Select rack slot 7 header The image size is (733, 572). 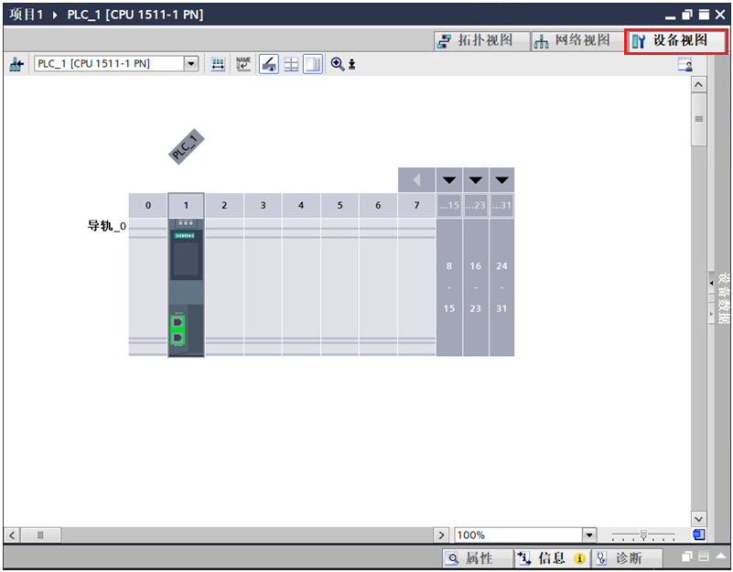(416, 205)
